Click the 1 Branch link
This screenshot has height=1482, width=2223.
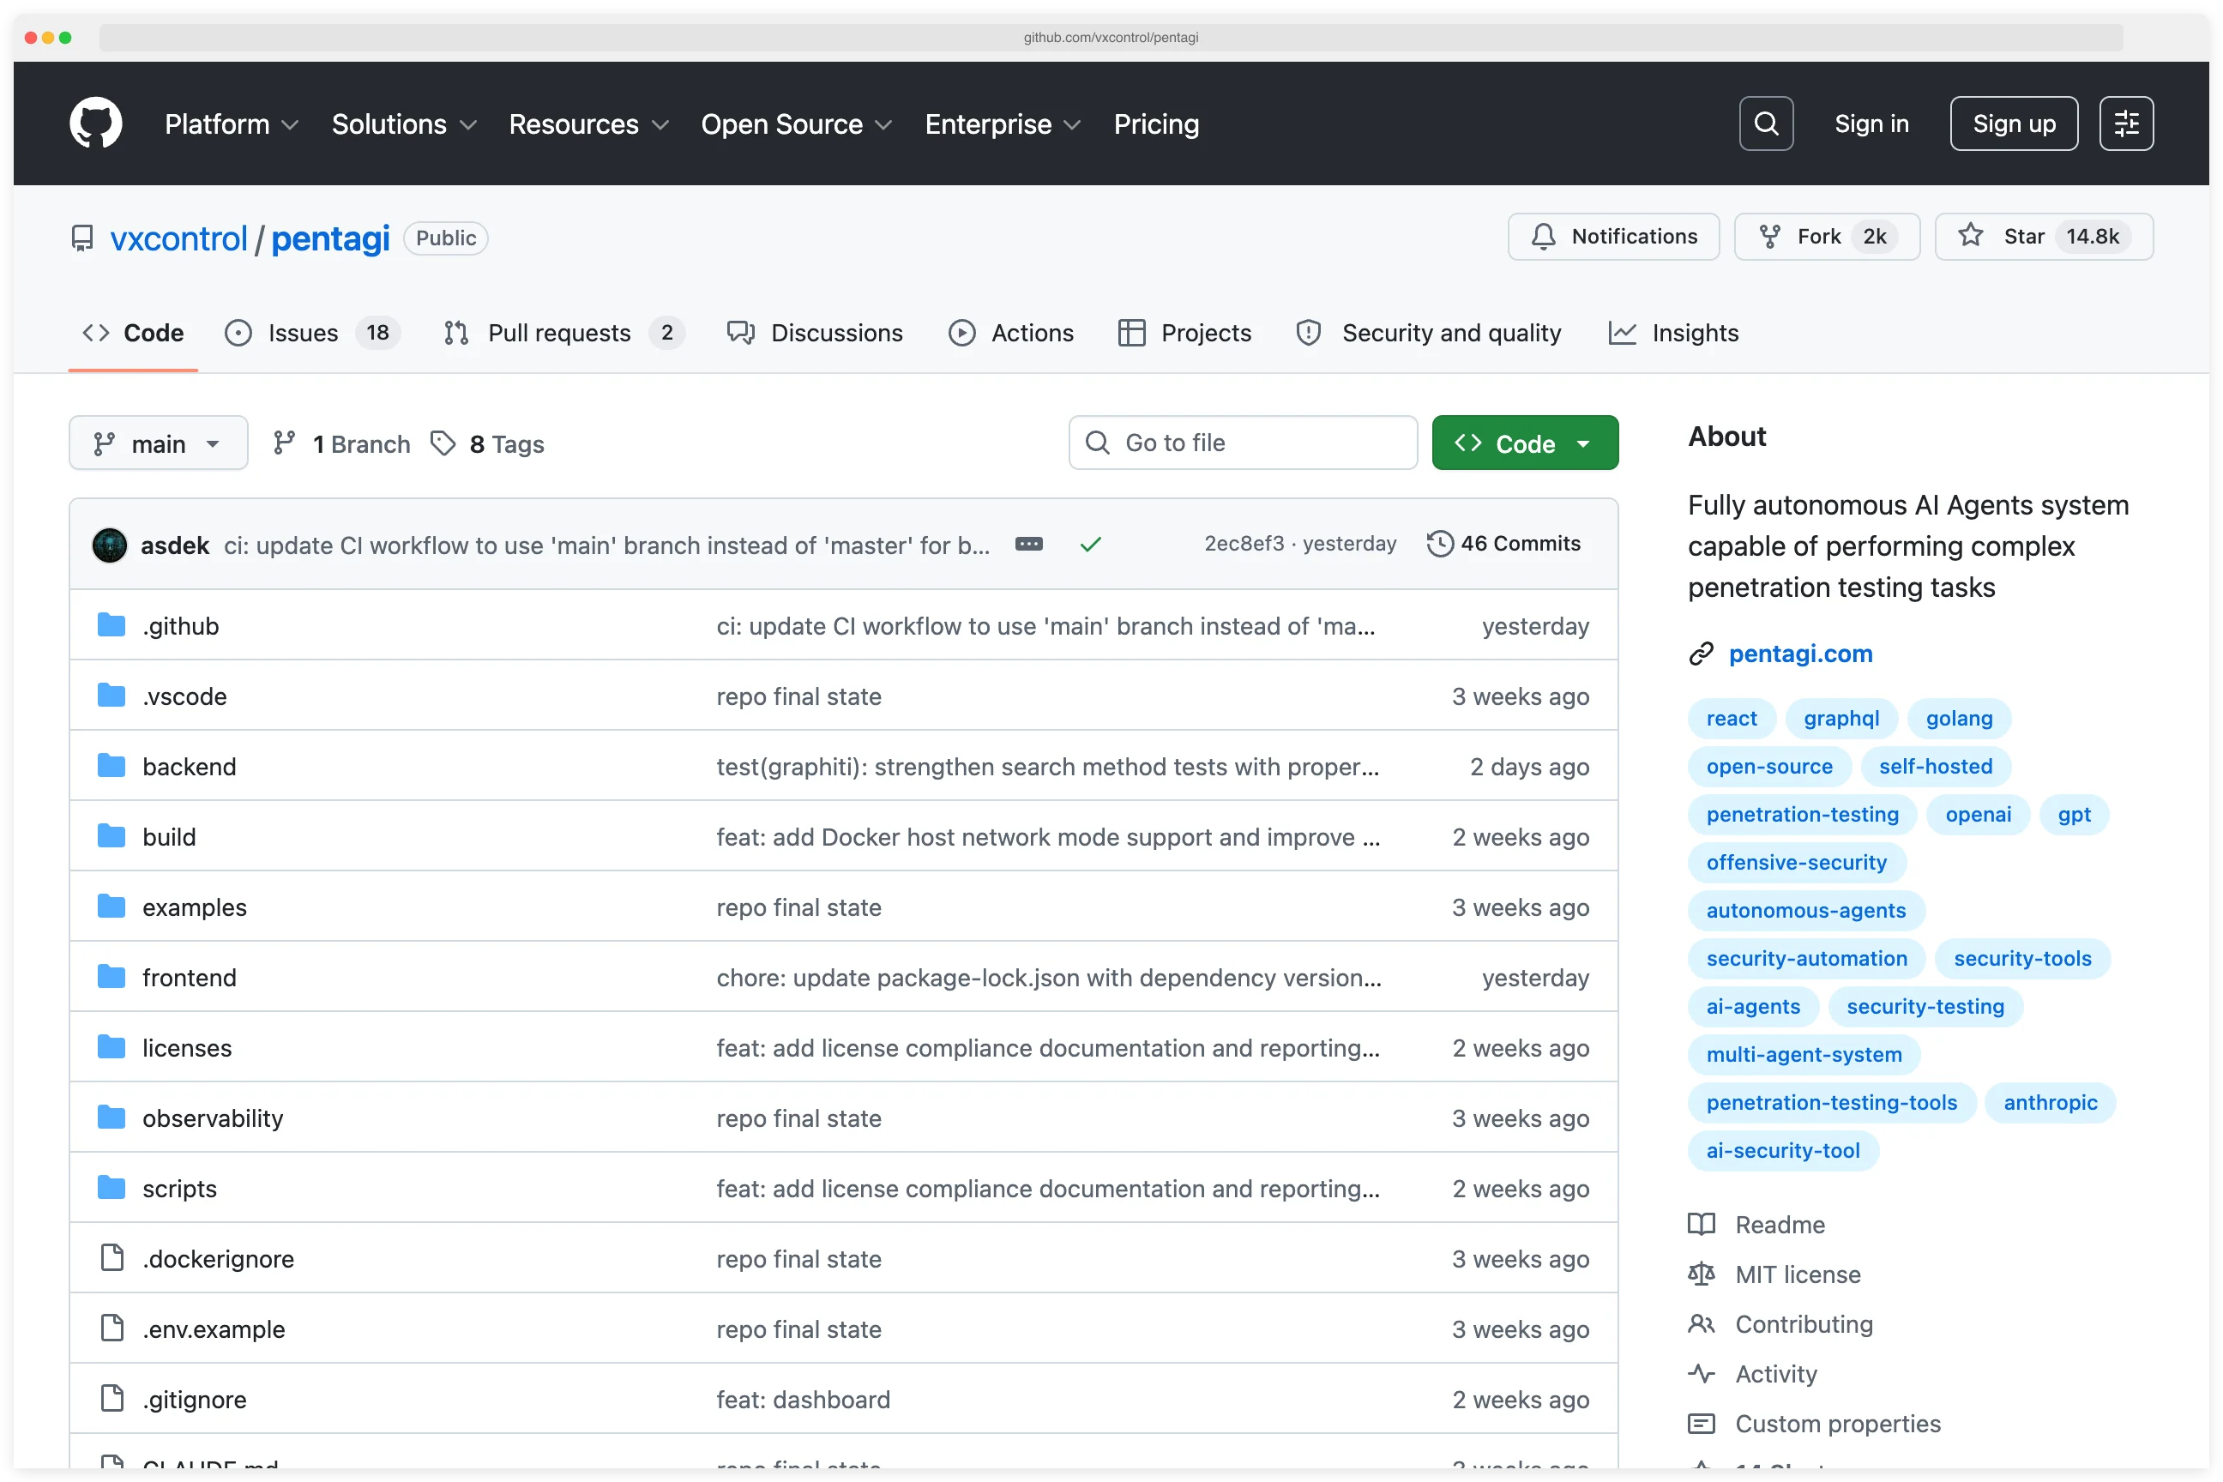[x=341, y=443]
